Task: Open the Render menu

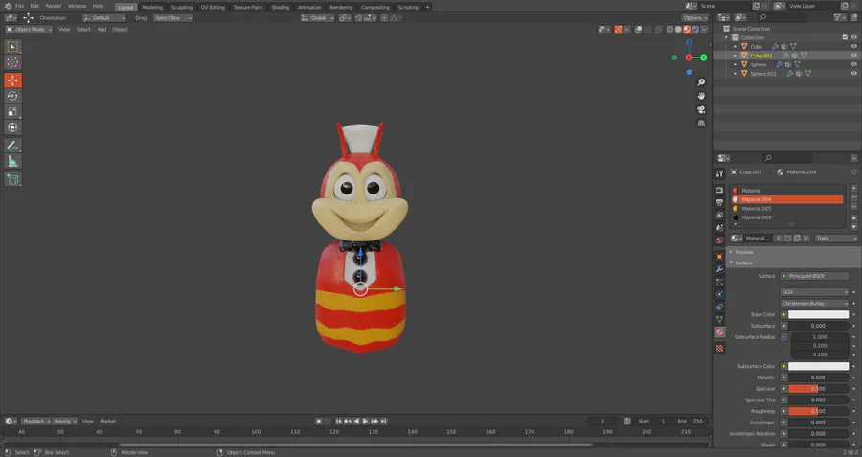Action: pyautogui.click(x=54, y=6)
